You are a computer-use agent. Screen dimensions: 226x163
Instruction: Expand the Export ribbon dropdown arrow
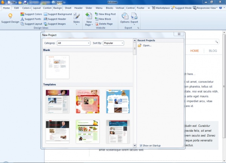tap(134, 24)
